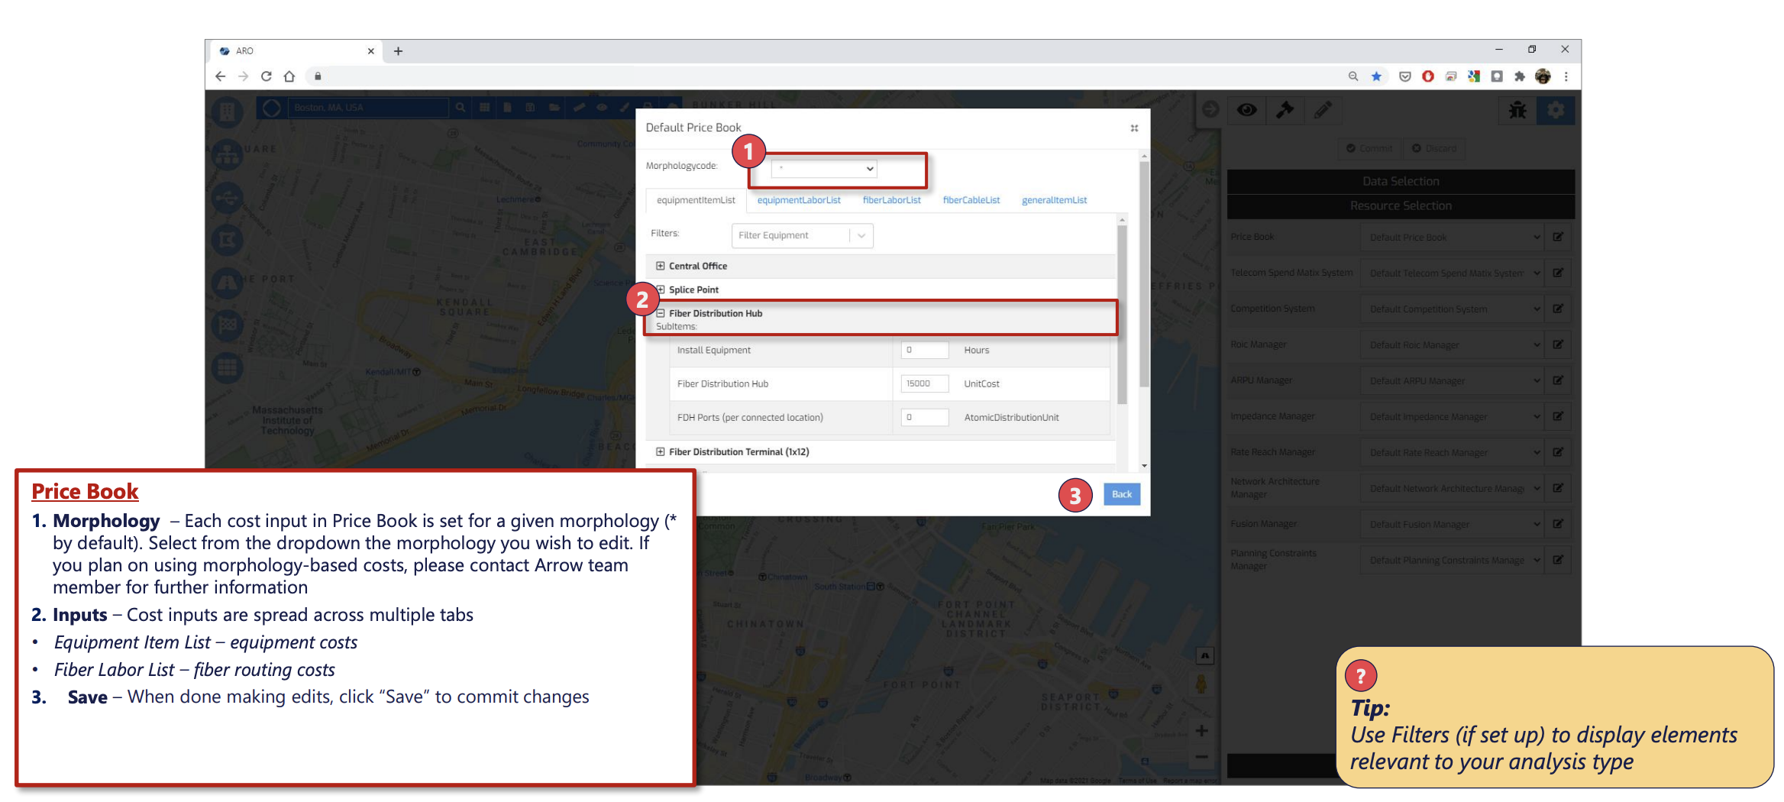Open the network hierarchy icon in left sidebar
Image resolution: width=1784 pixels, height=802 pixels.
tap(228, 155)
